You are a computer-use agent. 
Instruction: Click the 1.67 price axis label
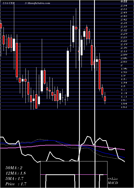coord(124,100)
